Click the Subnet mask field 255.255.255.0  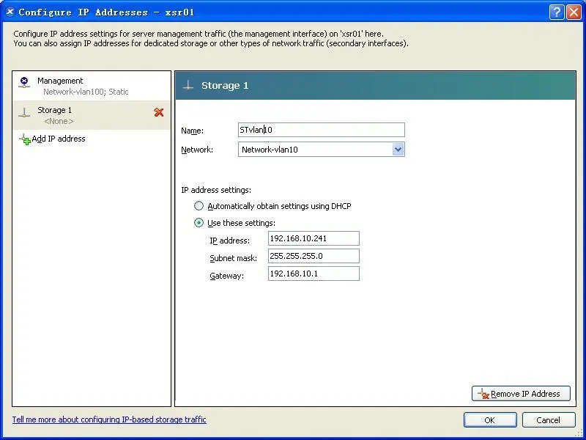(x=314, y=256)
